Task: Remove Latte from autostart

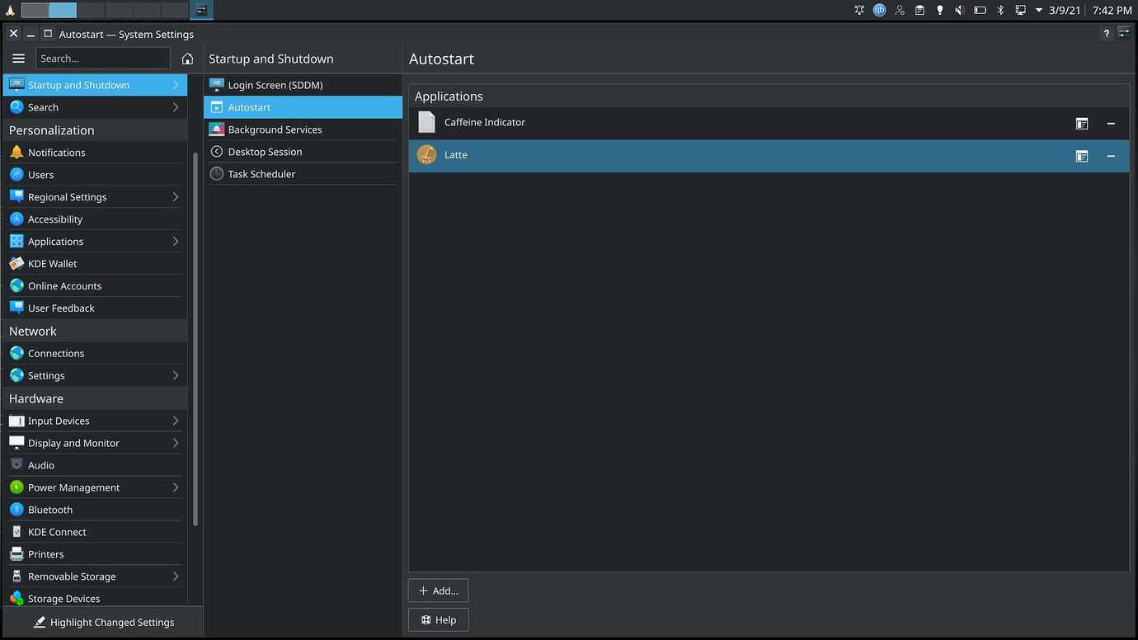Action: pyautogui.click(x=1111, y=156)
